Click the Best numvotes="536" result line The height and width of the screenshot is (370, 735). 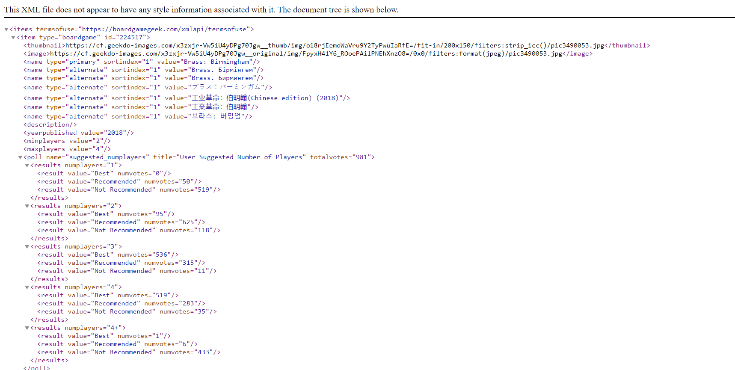(108, 255)
